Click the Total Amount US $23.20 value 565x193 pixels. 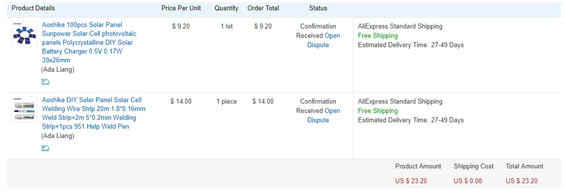[522, 181]
